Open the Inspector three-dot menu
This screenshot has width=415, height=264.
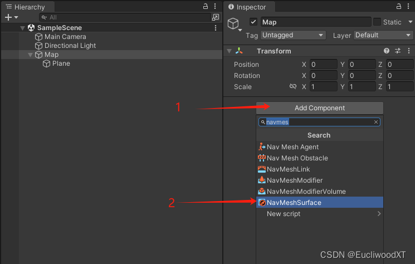point(408,6)
